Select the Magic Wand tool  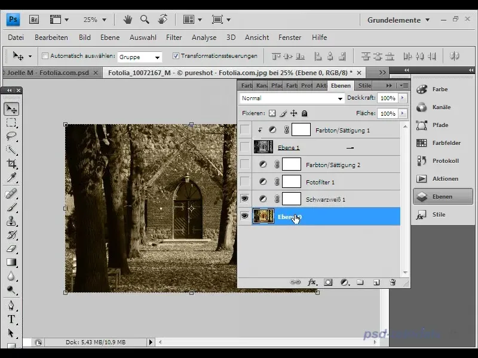(11, 150)
